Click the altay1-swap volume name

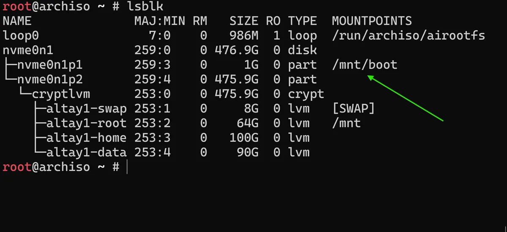point(86,109)
